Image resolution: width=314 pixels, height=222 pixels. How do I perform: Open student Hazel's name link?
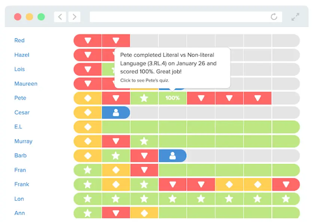tap(22, 55)
